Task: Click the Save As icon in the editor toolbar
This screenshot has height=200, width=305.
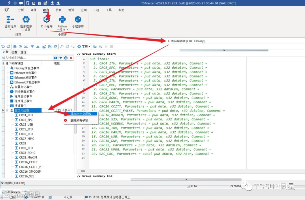Action: [x=55, y=46]
